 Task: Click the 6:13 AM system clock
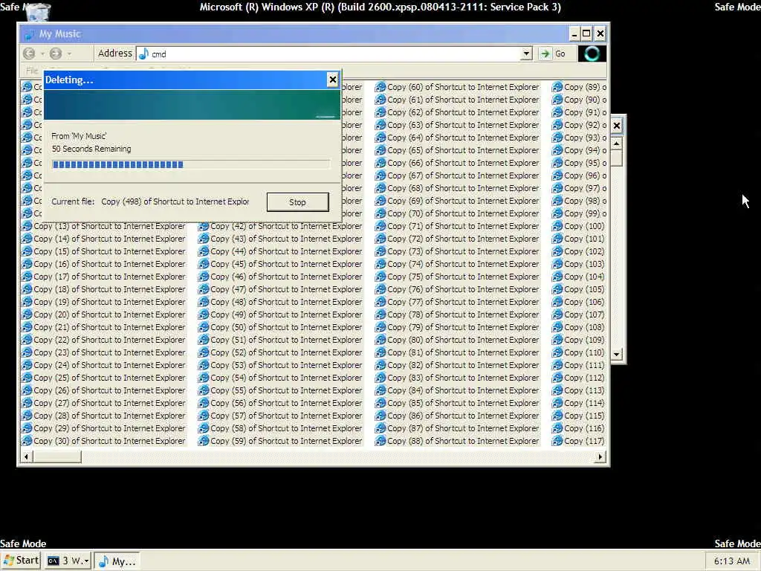pyautogui.click(x=731, y=561)
